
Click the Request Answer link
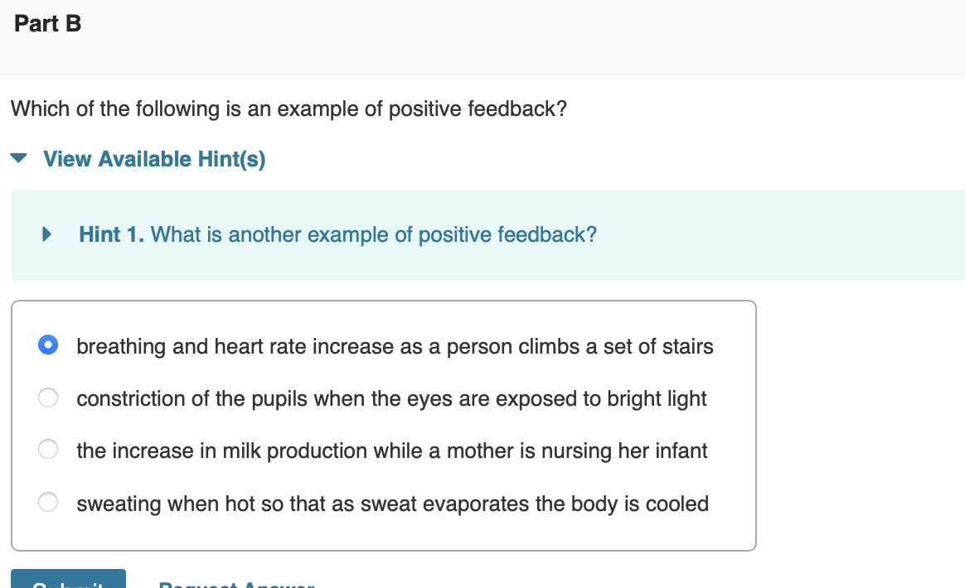click(x=236, y=584)
